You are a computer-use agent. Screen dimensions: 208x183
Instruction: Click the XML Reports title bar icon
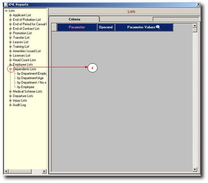pos(5,4)
